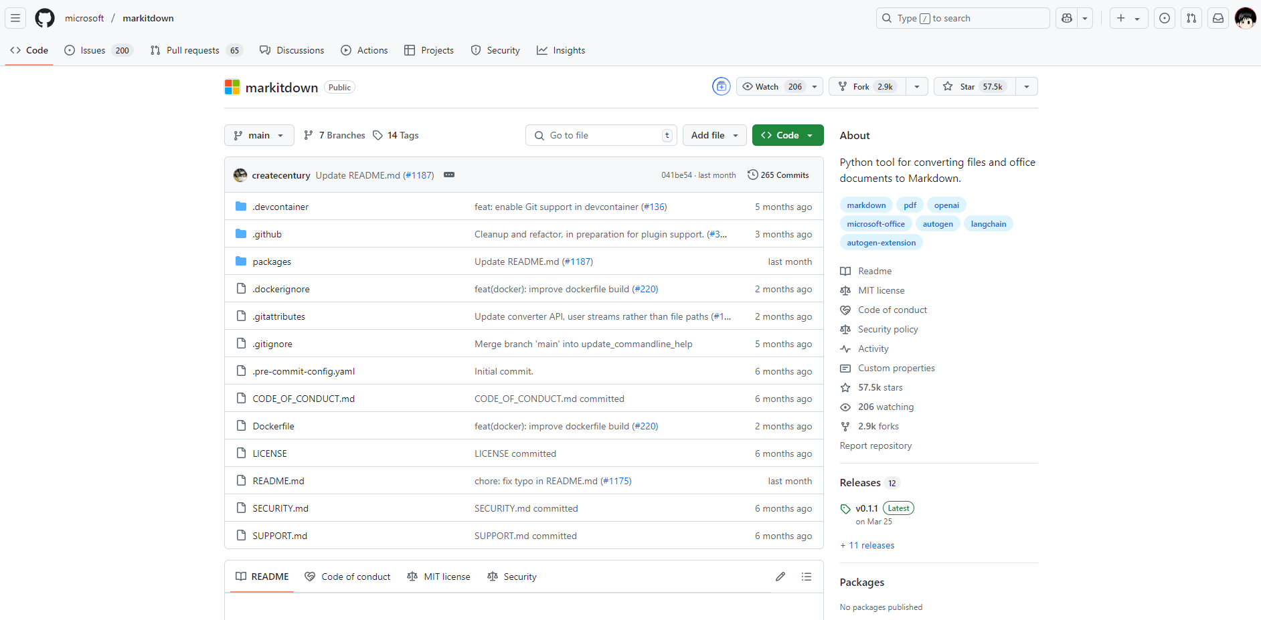The image size is (1261, 620).
Task: Open the green Code dropdown
Action: coord(787,135)
